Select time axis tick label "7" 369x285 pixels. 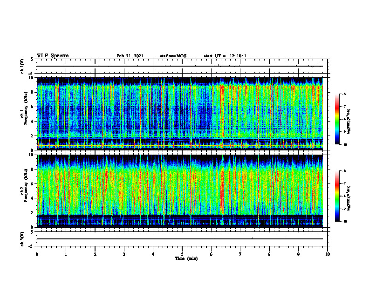point(240,254)
